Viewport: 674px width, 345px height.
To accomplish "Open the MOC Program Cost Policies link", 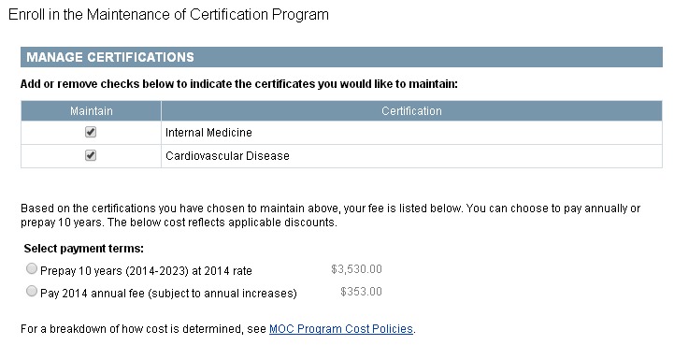I will pyautogui.click(x=341, y=329).
